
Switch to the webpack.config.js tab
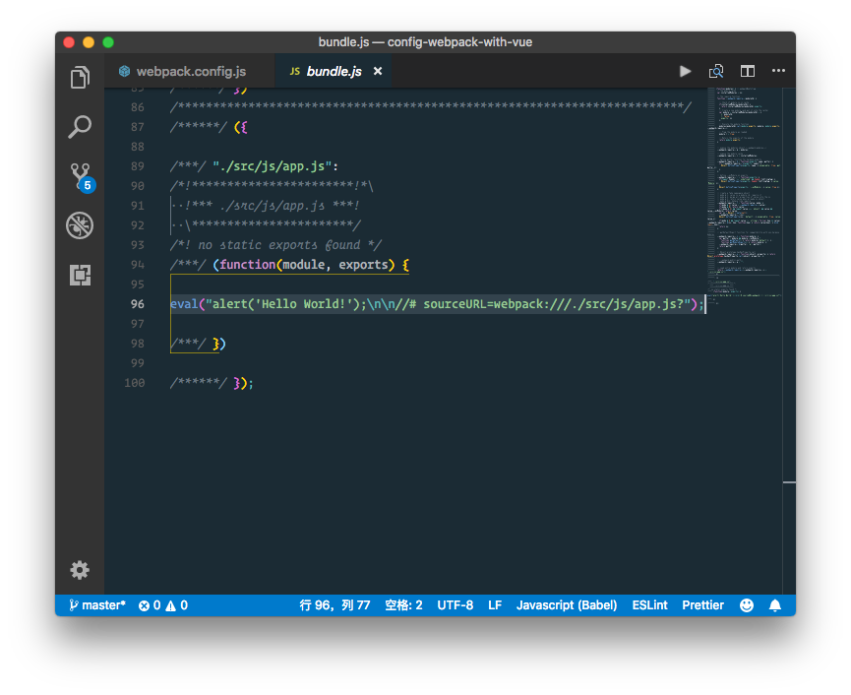190,72
